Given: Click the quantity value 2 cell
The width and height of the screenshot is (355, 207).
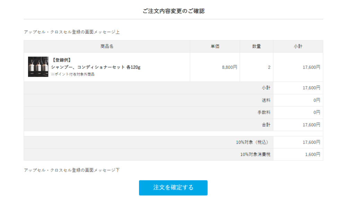Looking at the screenshot, I should click(x=269, y=67).
